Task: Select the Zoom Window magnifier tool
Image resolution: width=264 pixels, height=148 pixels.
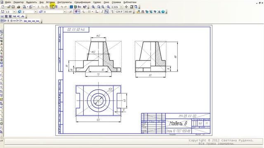Action: [x=93, y=7]
